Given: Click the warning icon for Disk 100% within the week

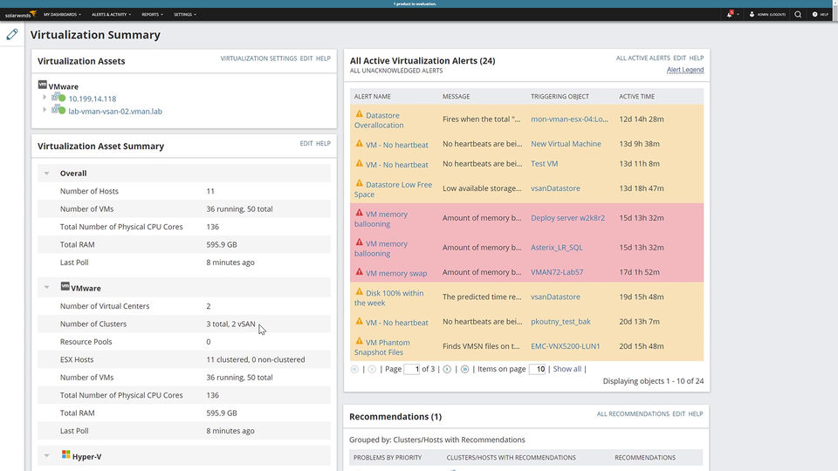Looking at the screenshot, I should 359,292.
